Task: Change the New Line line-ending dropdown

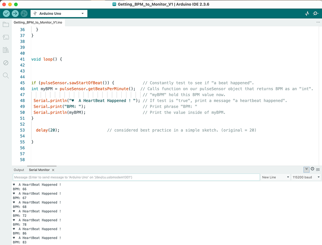Action: click(x=275, y=177)
